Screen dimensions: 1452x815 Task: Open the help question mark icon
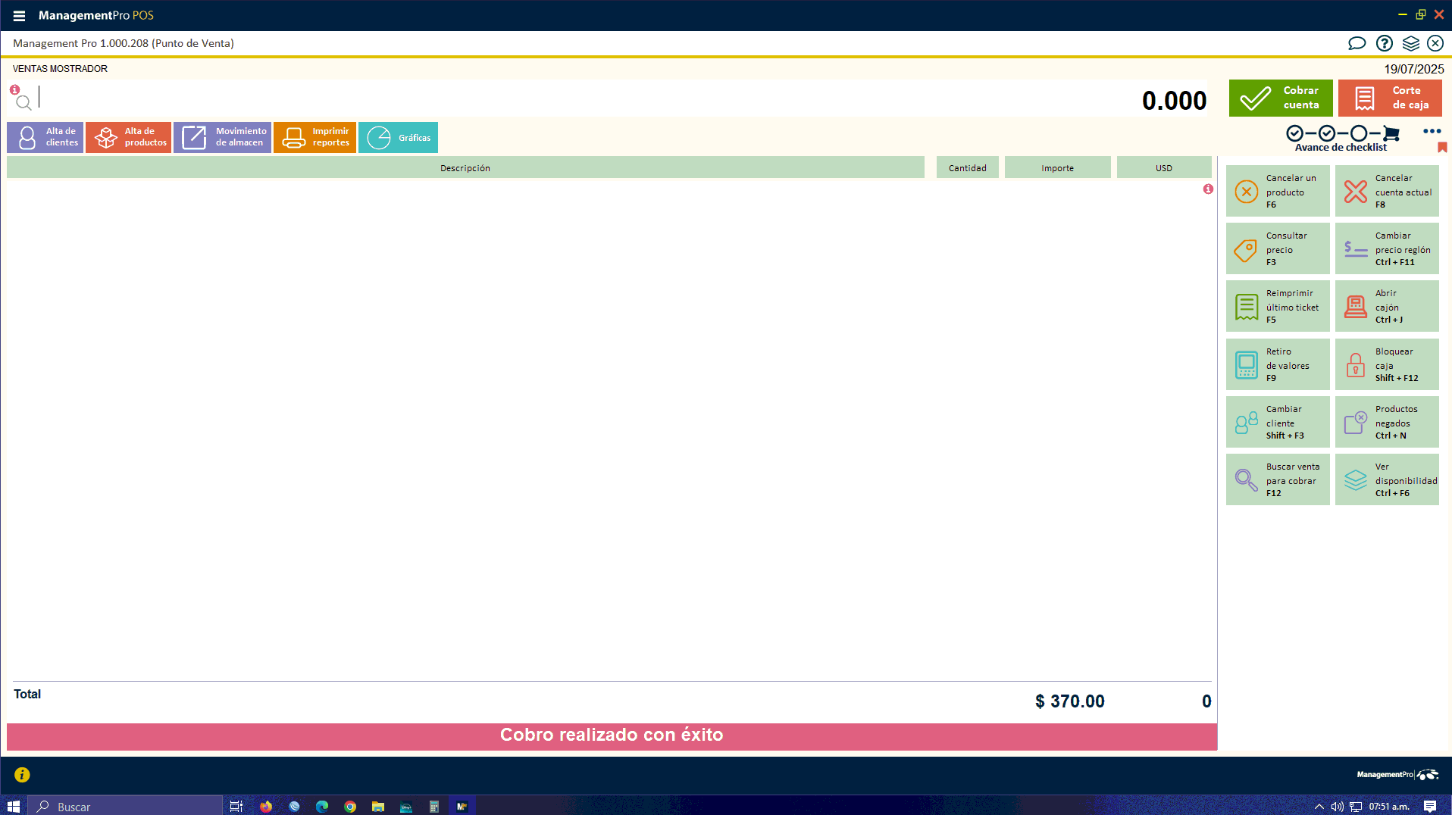(1385, 43)
